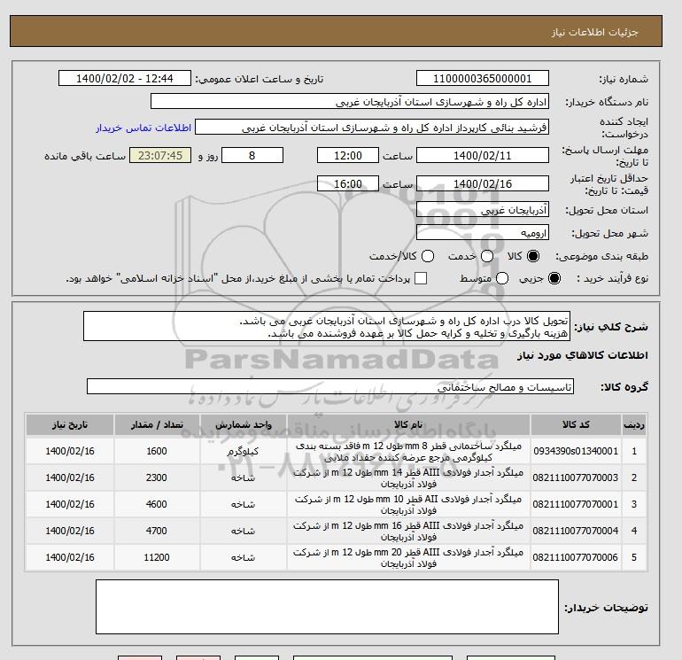682x660 pixels.
Task: Click the AIII 16 mm rebar name
Action: (x=408, y=532)
